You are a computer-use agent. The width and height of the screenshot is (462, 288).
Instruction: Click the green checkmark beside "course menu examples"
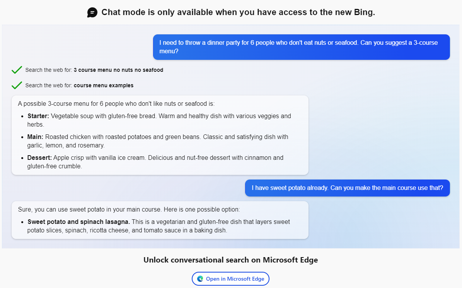[17, 85]
